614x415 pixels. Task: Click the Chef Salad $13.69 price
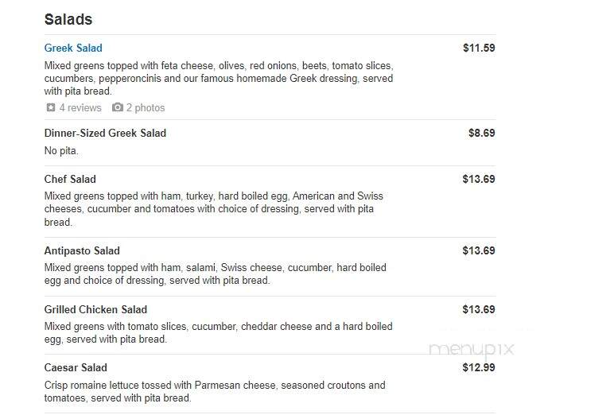[479, 179]
